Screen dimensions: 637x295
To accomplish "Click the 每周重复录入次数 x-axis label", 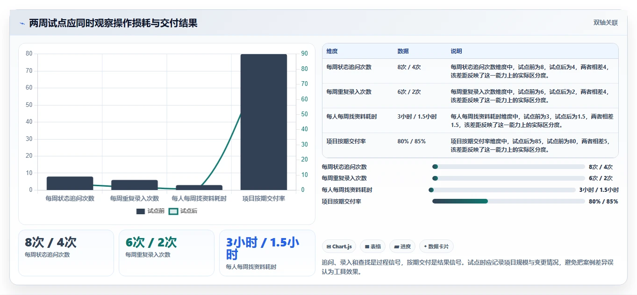I will click(135, 199).
